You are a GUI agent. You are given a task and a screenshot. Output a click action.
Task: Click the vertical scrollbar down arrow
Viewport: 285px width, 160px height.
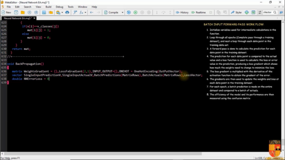tap(283, 150)
